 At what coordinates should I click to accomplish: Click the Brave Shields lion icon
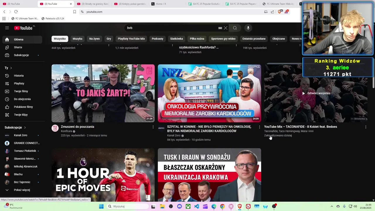point(279,12)
